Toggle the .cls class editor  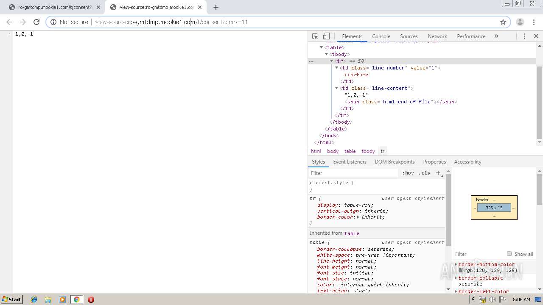(x=424, y=173)
